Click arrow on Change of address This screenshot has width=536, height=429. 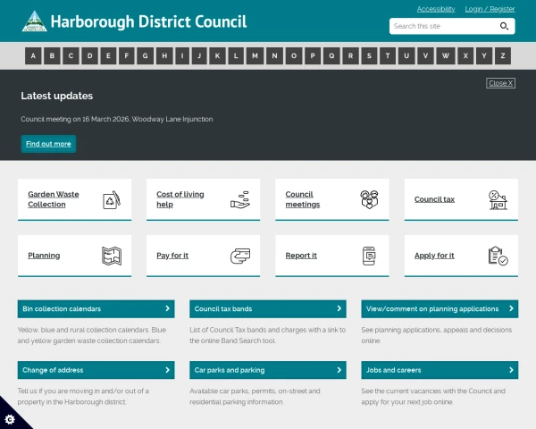click(x=168, y=370)
